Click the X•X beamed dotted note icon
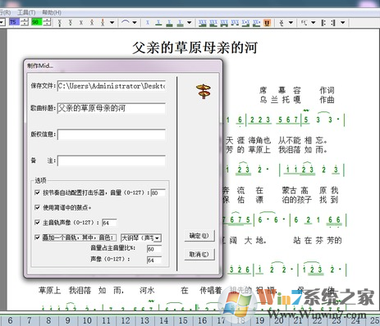 245,23
